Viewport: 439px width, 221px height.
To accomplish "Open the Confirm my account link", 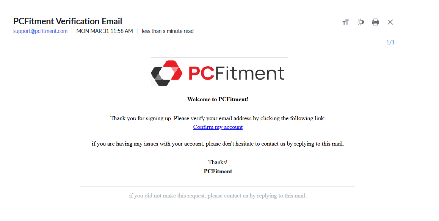I will (x=218, y=127).
